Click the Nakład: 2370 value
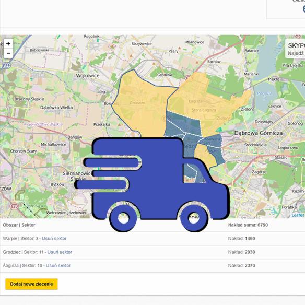 click(242, 266)
